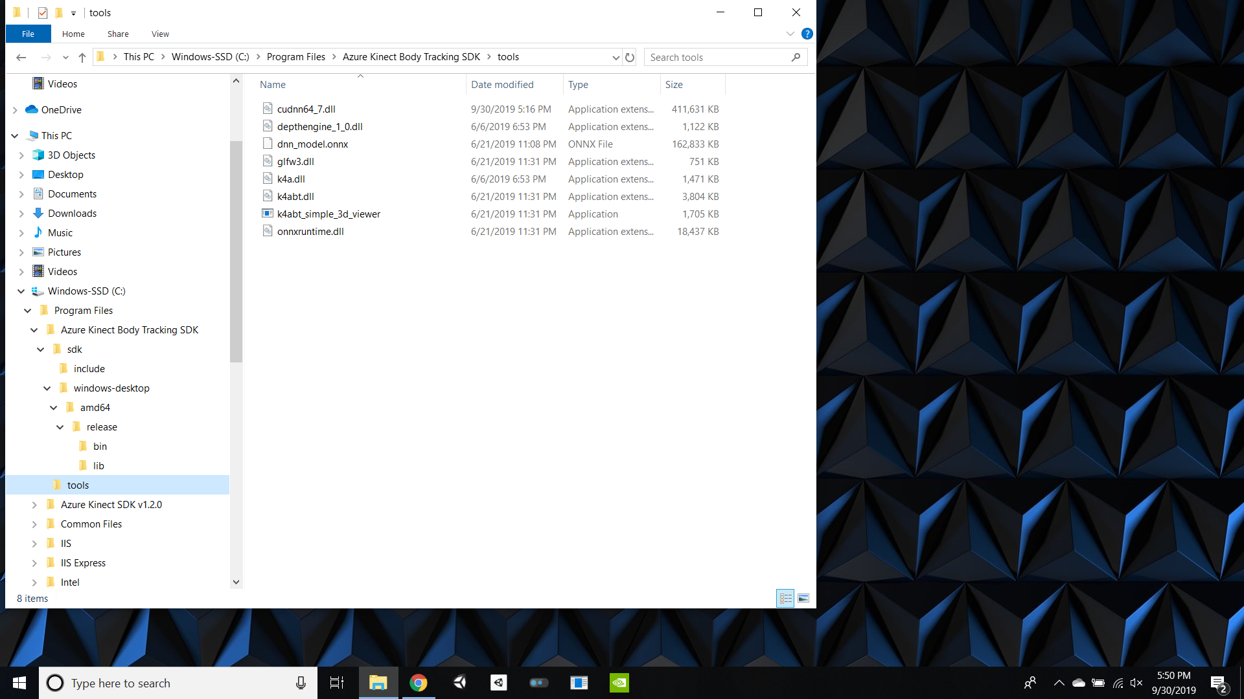The width and height of the screenshot is (1244, 699).
Task: Collapse Azure Kinect Body Tracking SDK node
Action: (34, 330)
